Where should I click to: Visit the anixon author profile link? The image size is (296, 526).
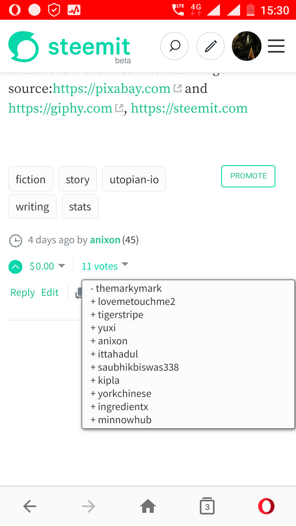pyautogui.click(x=105, y=240)
